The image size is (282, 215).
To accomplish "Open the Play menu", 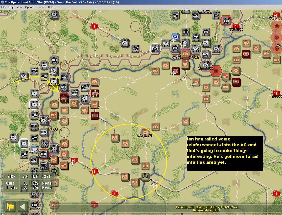I will (11, 7).
